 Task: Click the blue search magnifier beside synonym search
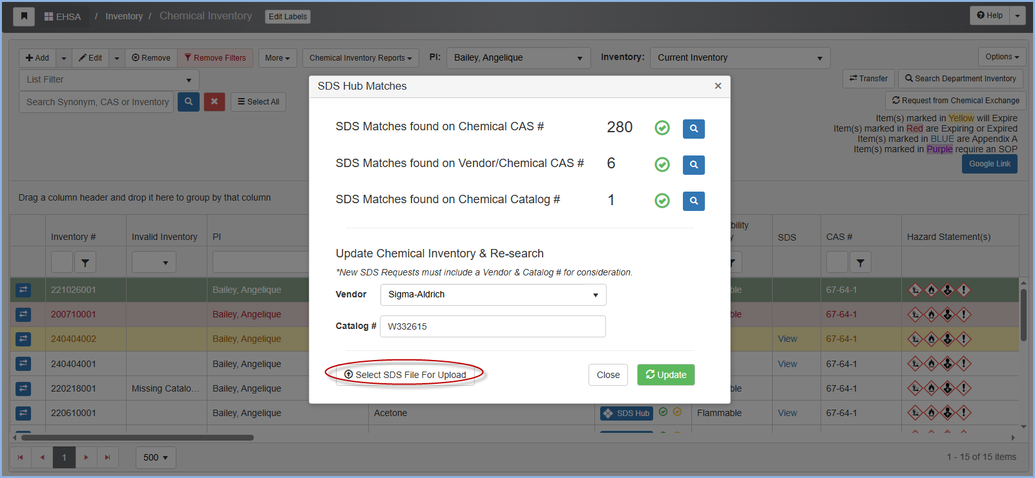(x=188, y=101)
